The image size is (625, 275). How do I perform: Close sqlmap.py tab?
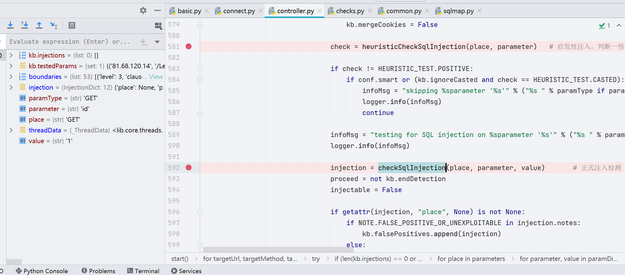(479, 11)
